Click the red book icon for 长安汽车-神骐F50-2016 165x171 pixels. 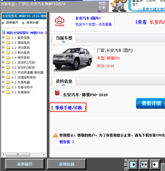click(57, 93)
